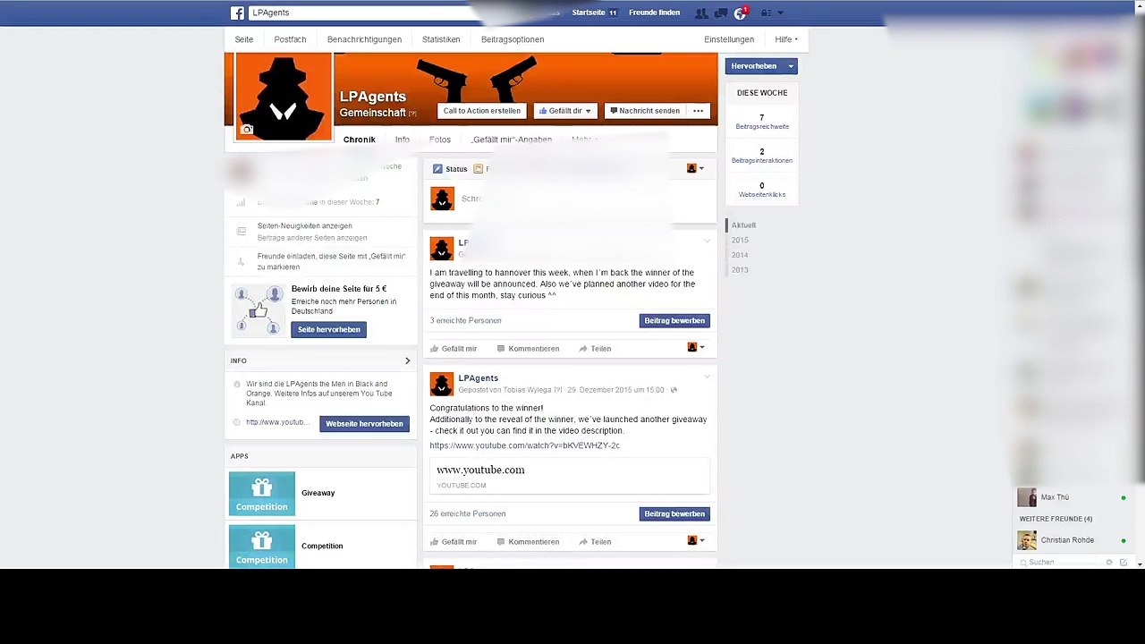Open the Giveaway app tile
This screenshot has width=1145, height=644.
point(262,494)
